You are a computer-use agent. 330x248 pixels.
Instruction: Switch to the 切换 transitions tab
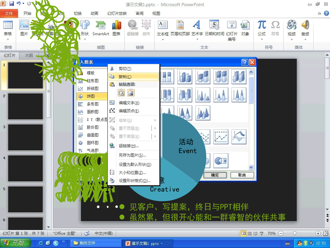[x=78, y=13]
